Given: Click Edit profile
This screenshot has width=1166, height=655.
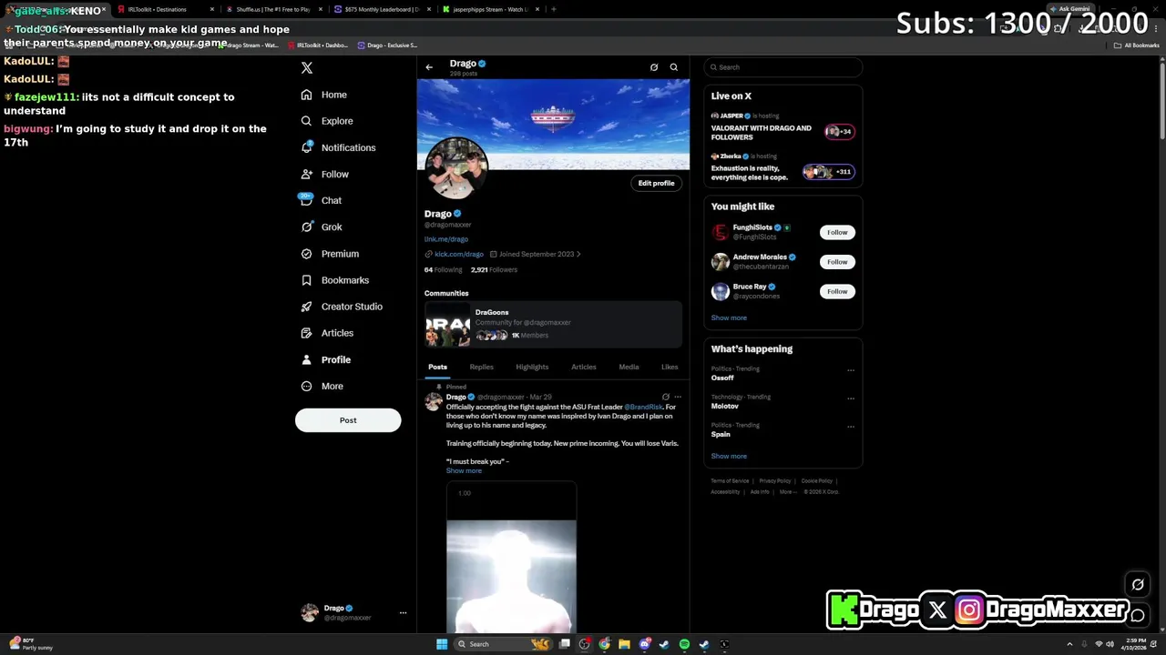Looking at the screenshot, I should click(656, 183).
